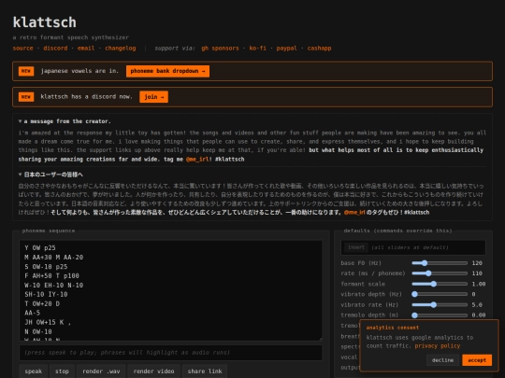Open the changelog link
Image resolution: width=505 pixels, height=378 pixels.
pos(121,49)
